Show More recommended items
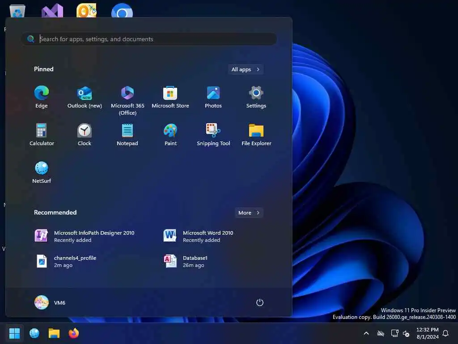The width and height of the screenshot is (458, 344). pos(249,213)
